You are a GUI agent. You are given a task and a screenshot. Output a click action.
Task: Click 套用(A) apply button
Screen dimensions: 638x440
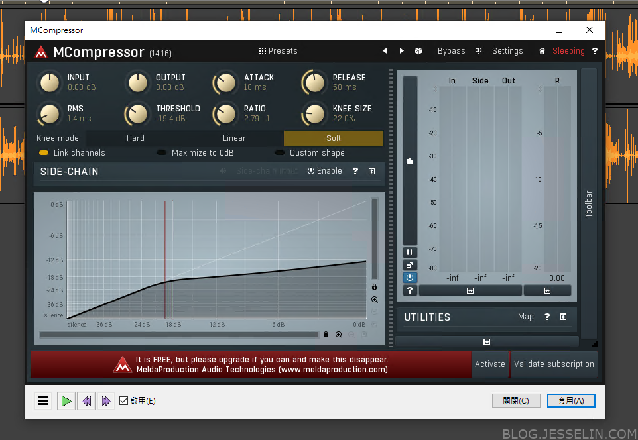tap(571, 400)
